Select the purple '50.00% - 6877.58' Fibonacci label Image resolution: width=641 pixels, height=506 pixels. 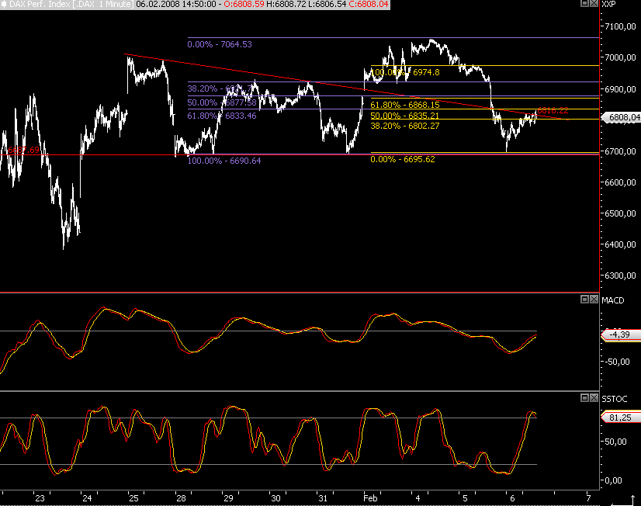(222, 102)
